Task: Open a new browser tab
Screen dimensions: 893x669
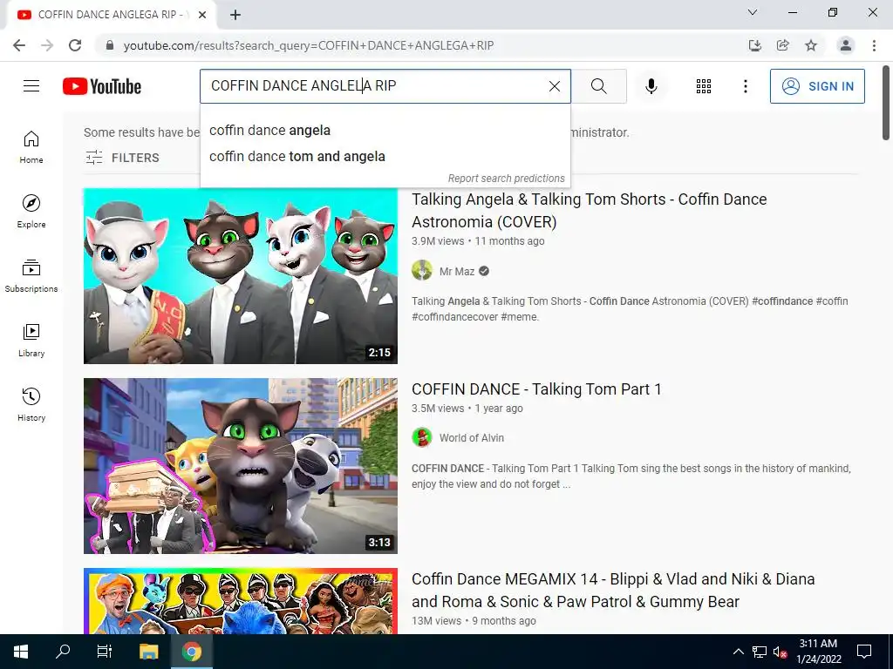Action: [235, 15]
